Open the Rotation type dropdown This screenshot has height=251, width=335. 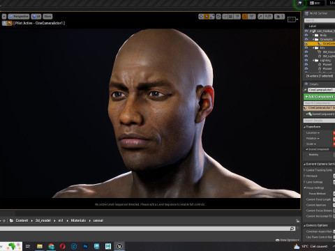click(313, 138)
